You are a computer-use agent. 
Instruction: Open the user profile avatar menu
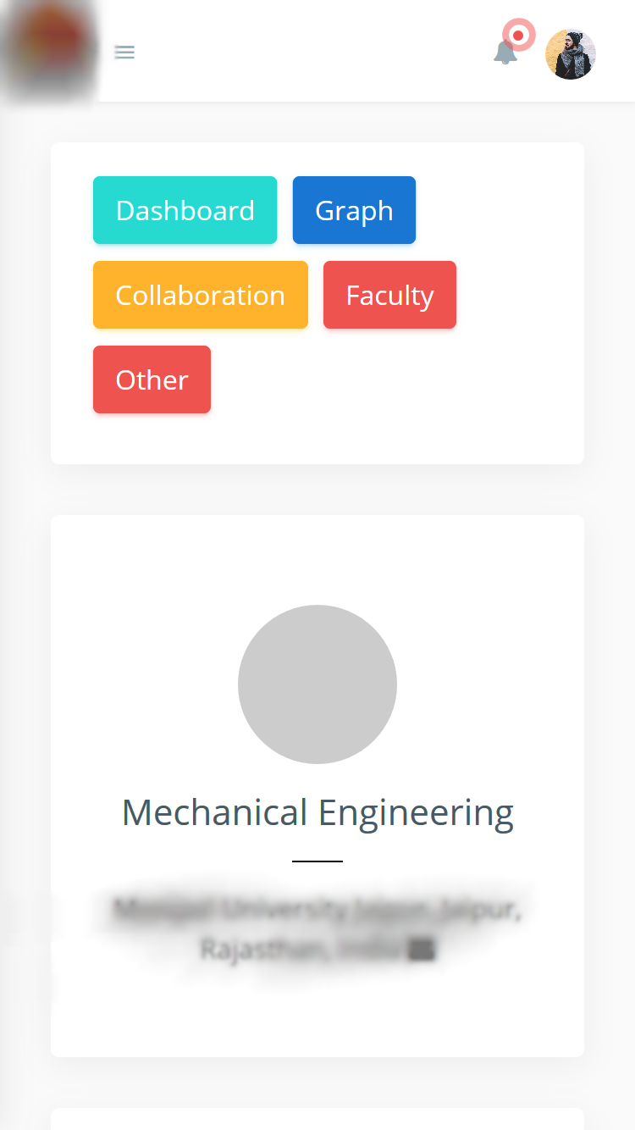pos(571,55)
